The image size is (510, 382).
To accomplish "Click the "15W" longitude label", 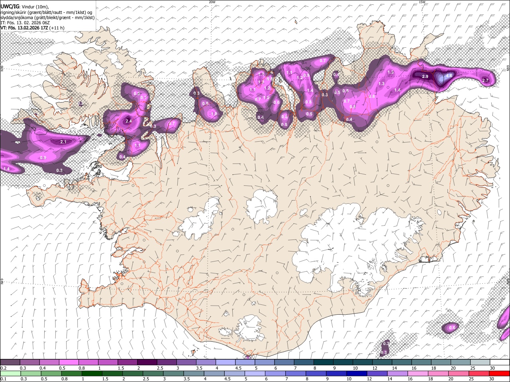I will point(422,2).
